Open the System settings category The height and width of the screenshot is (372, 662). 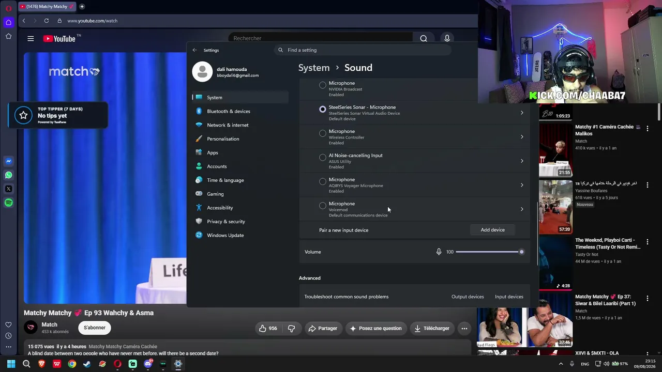tap(240, 97)
